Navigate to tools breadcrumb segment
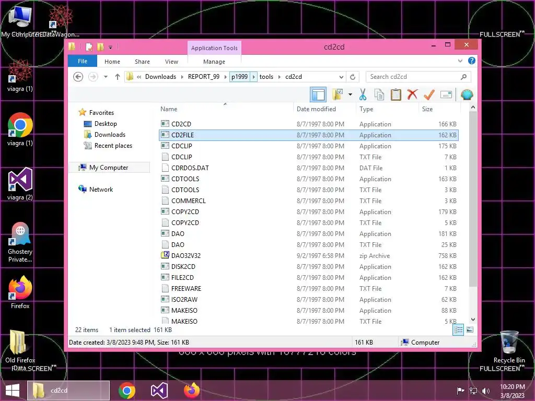The width and height of the screenshot is (535, 401). point(266,77)
